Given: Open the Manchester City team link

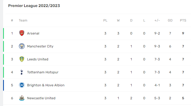Looking at the screenshot, I should (40, 46).
